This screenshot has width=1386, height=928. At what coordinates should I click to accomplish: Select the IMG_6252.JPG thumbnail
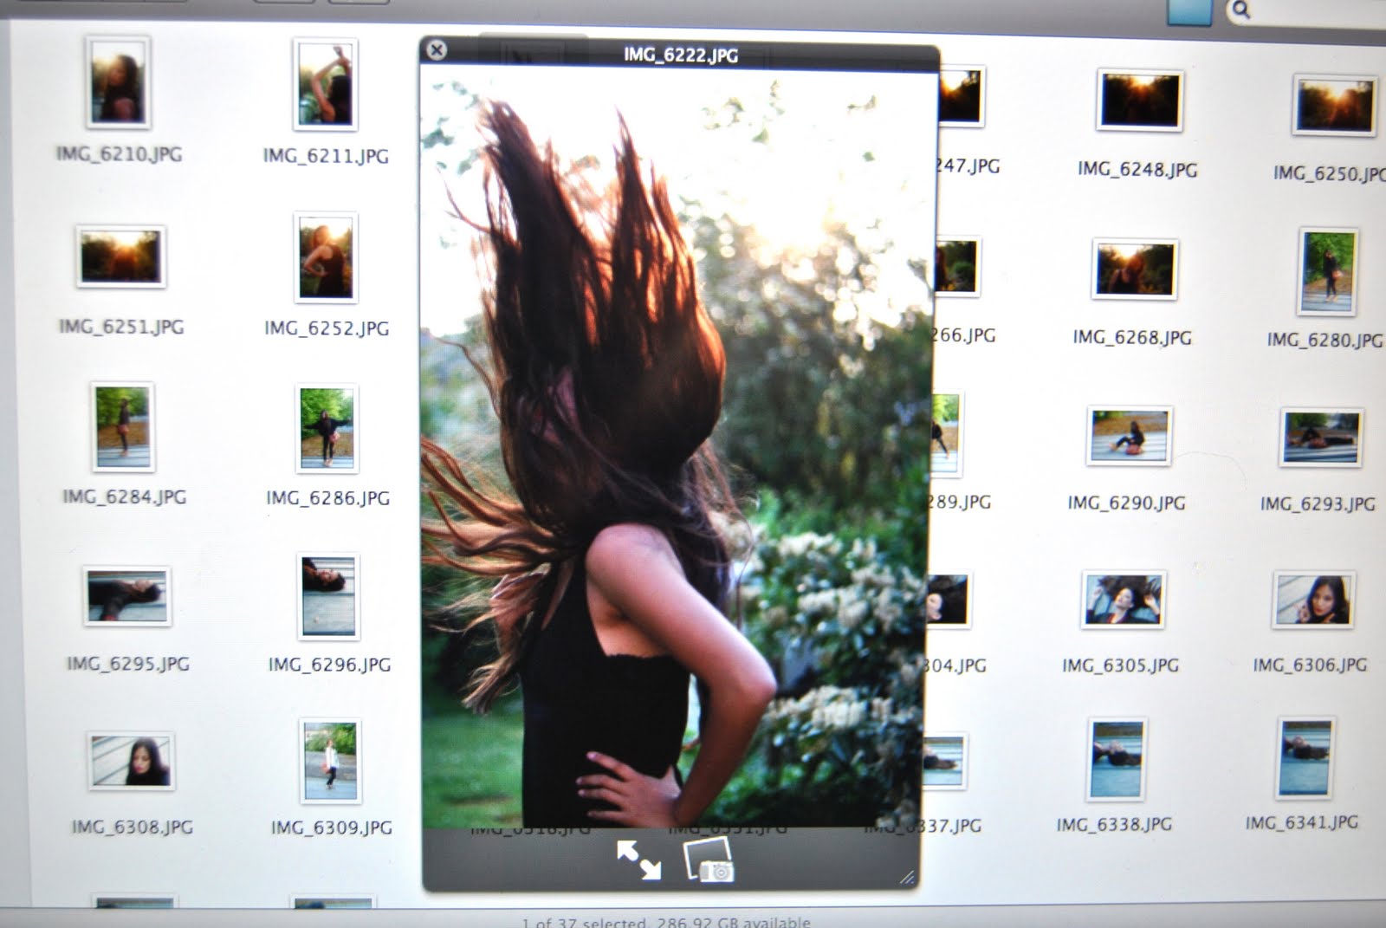[326, 257]
